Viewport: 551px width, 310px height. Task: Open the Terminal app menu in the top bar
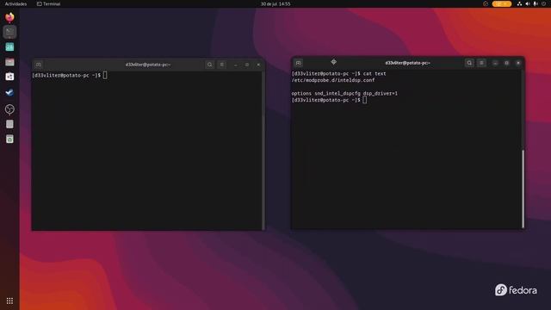point(49,3)
